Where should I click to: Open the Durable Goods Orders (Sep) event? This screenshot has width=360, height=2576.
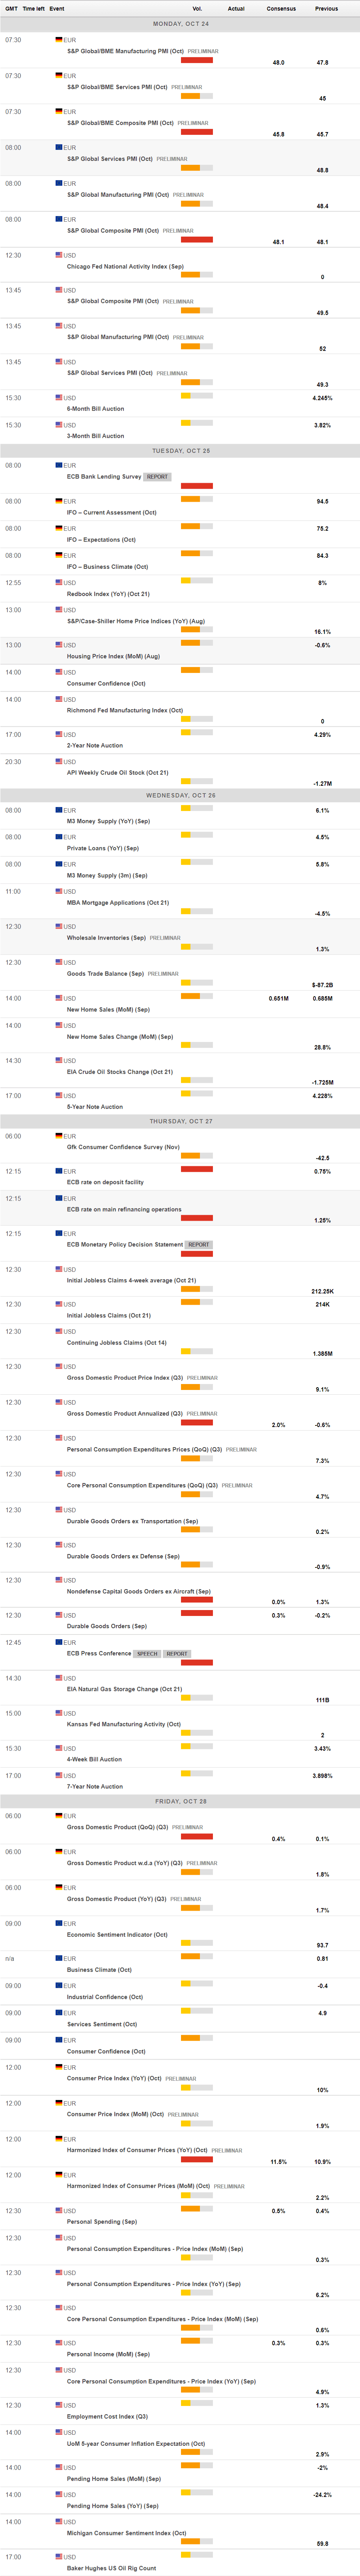point(106,1626)
